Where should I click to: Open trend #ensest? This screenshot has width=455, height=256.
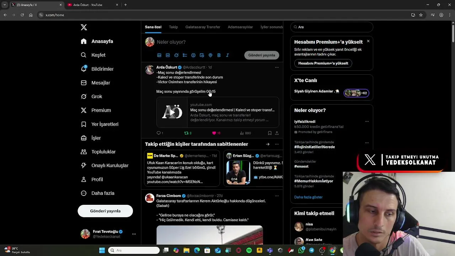[x=301, y=166]
